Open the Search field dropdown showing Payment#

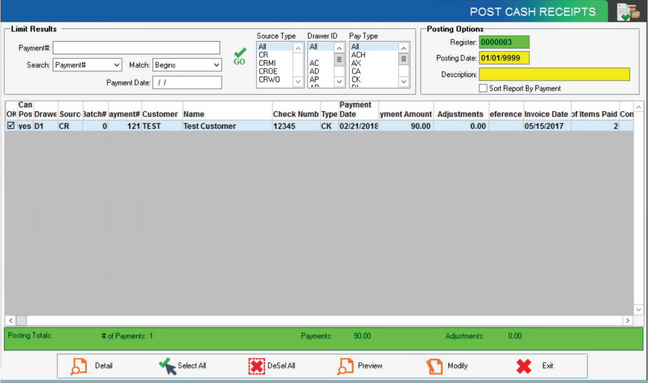pos(118,65)
